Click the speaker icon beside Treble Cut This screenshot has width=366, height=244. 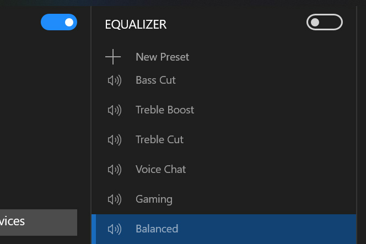click(115, 140)
